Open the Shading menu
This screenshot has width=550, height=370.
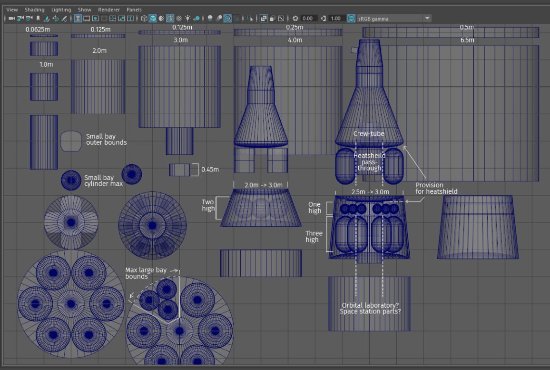(x=34, y=10)
